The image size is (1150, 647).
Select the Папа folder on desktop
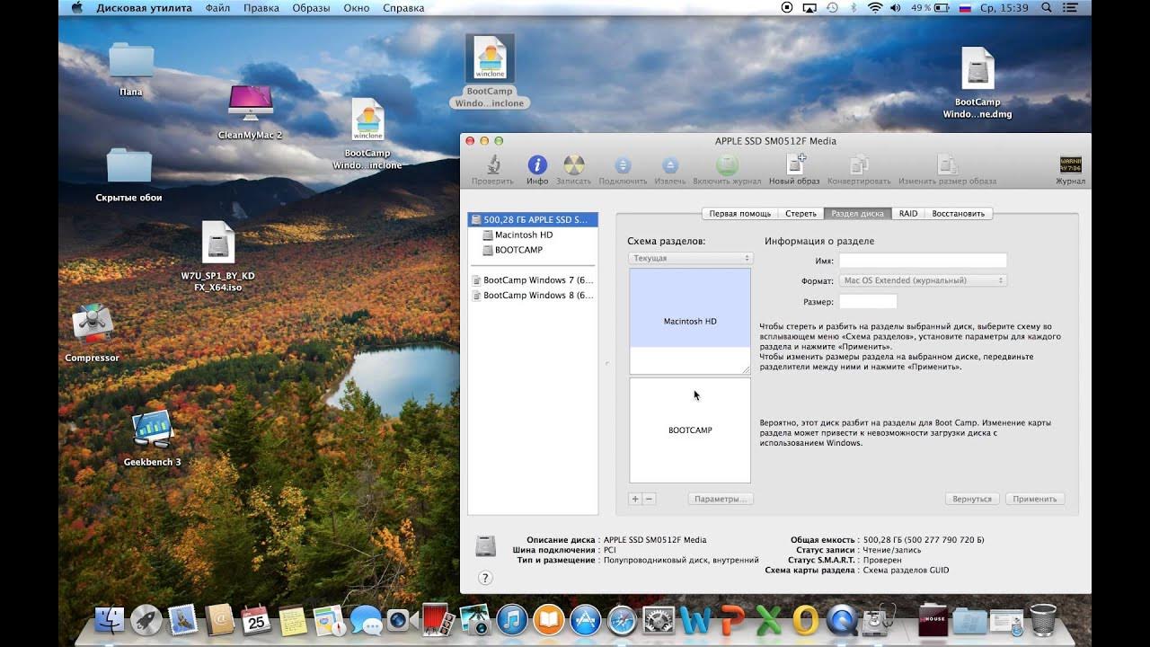tap(131, 61)
